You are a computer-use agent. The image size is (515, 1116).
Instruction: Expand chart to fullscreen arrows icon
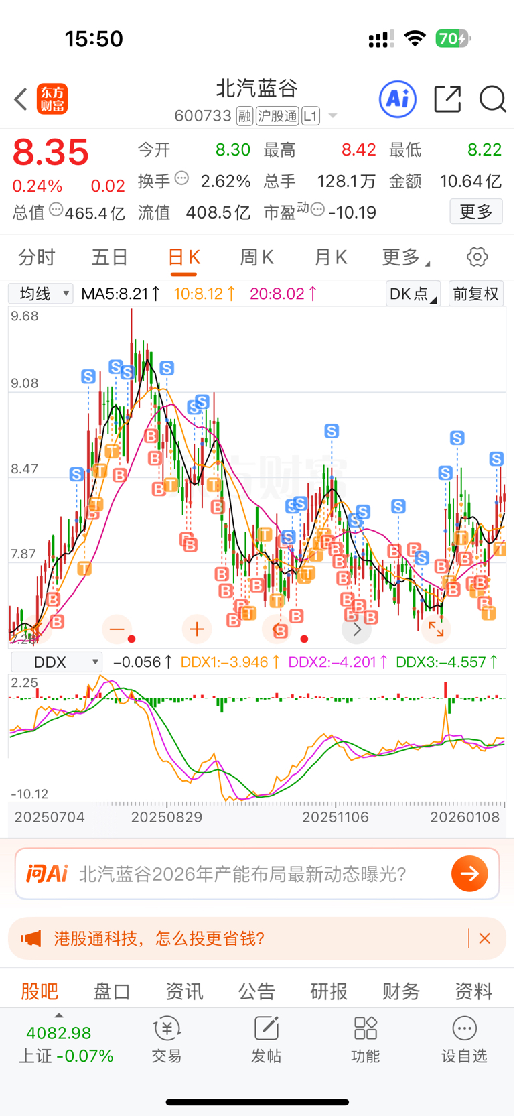[x=436, y=629]
